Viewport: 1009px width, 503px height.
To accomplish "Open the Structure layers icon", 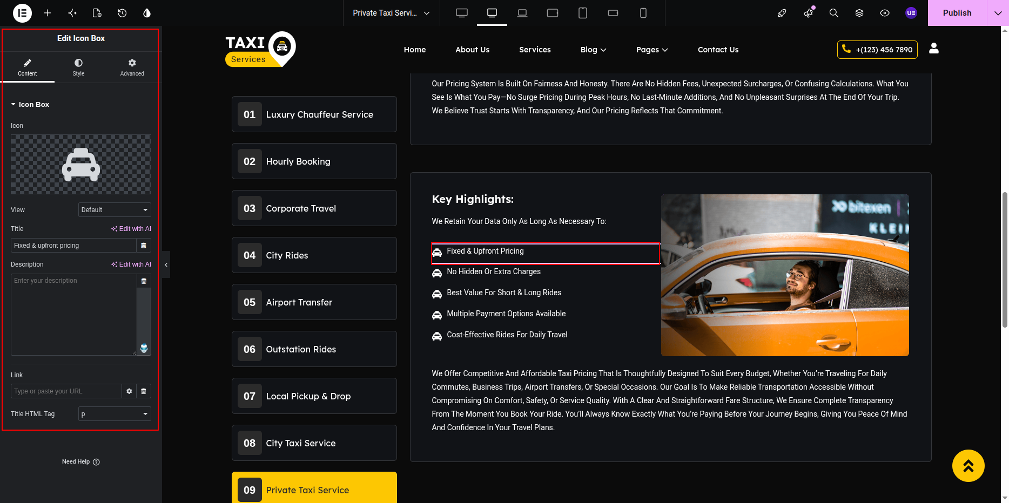I will (x=859, y=13).
